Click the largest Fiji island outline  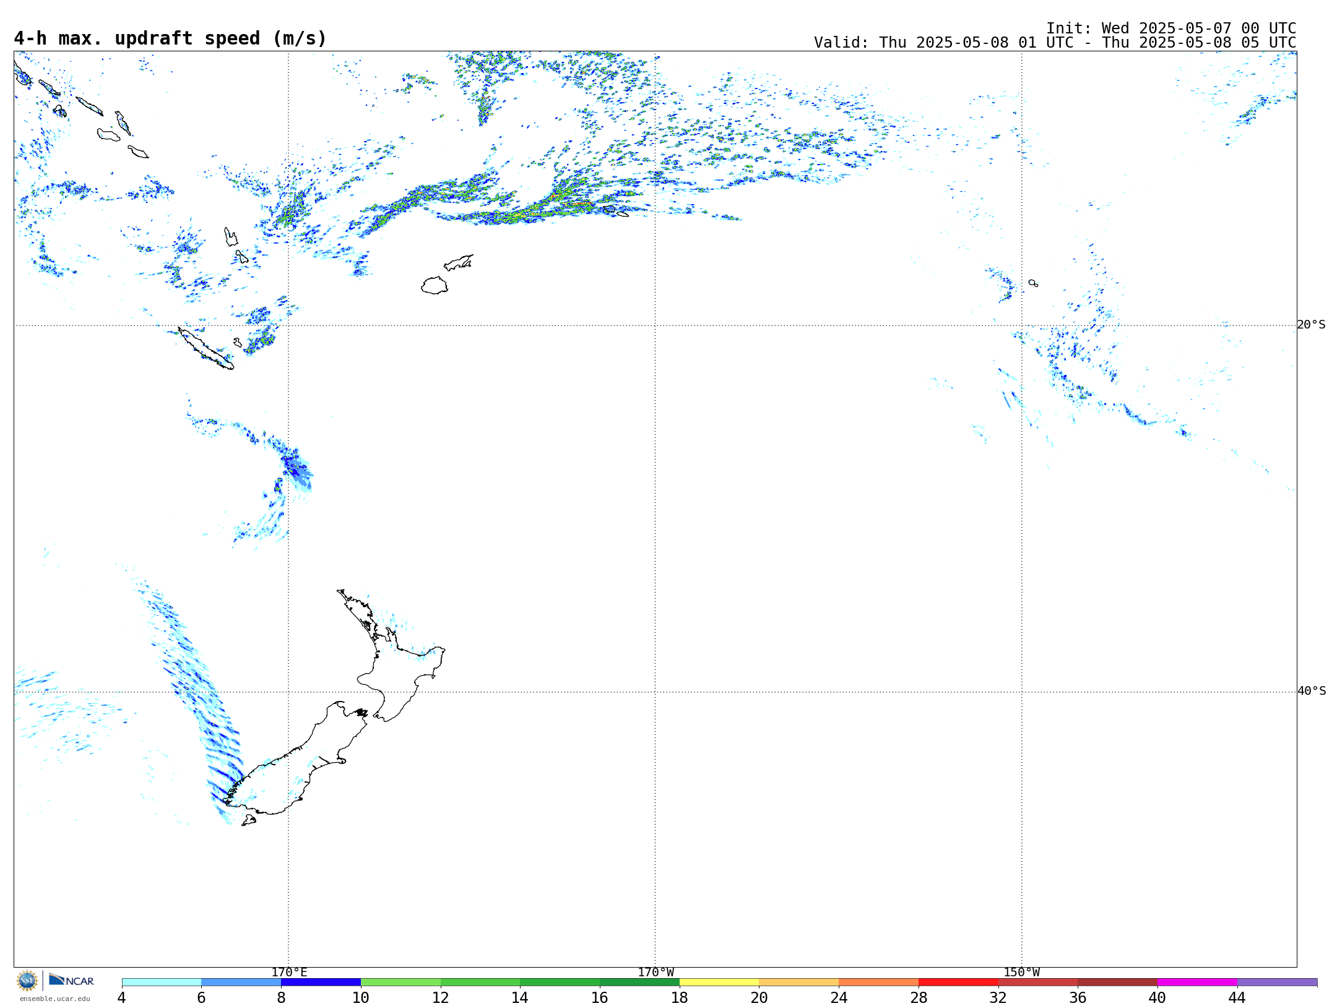(x=435, y=285)
